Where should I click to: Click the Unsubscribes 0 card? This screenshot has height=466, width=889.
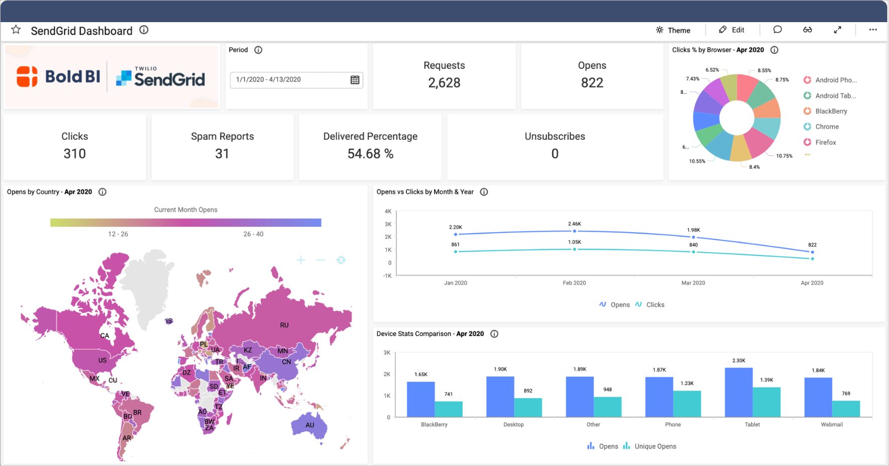pos(555,147)
